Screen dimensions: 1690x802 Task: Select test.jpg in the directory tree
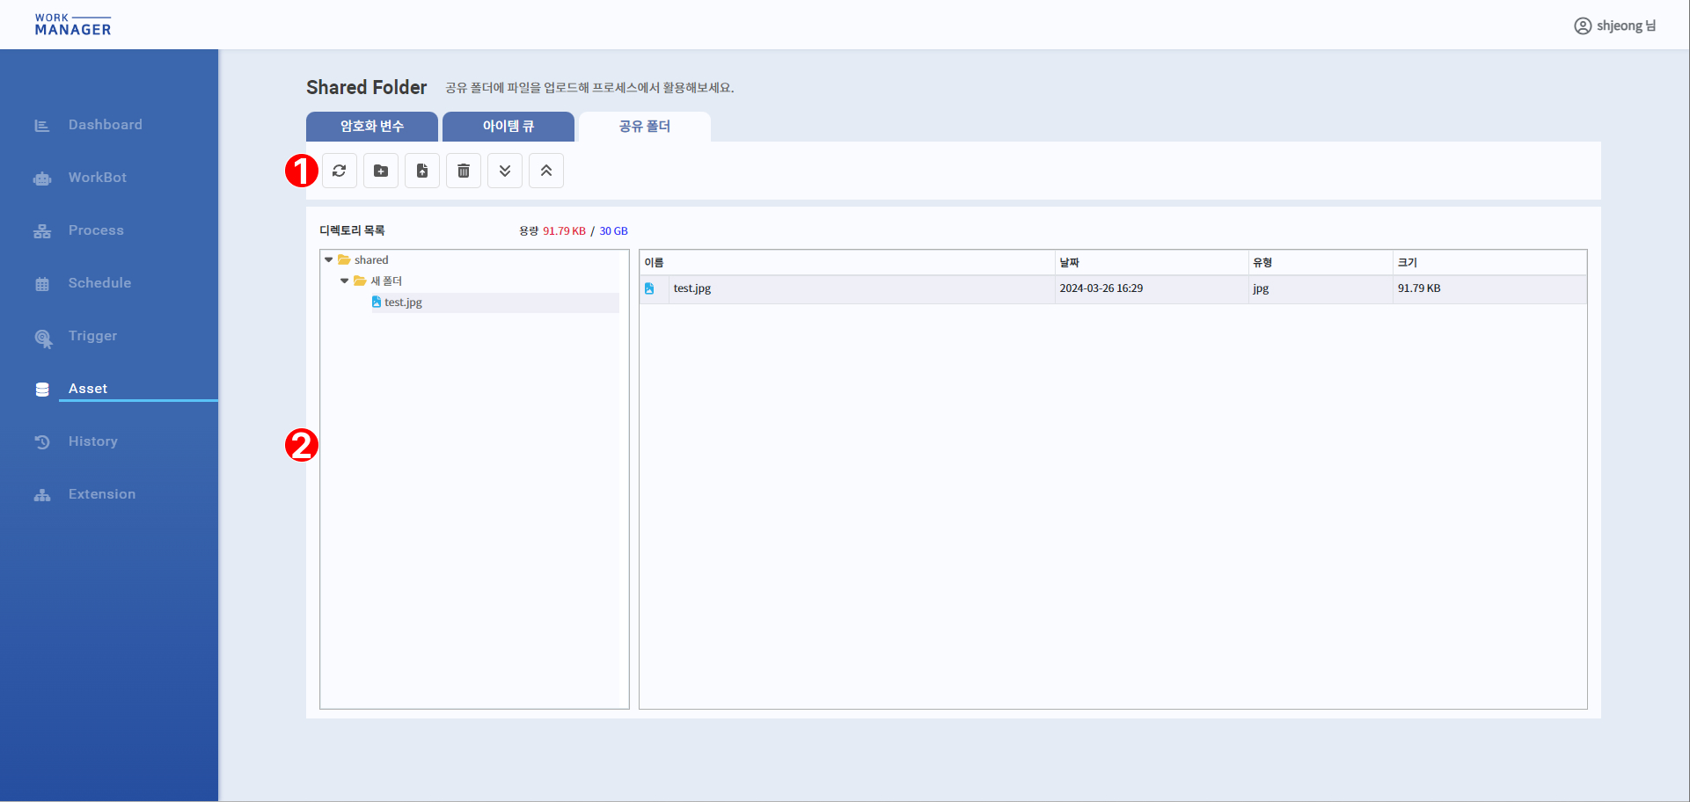(403, 303)
